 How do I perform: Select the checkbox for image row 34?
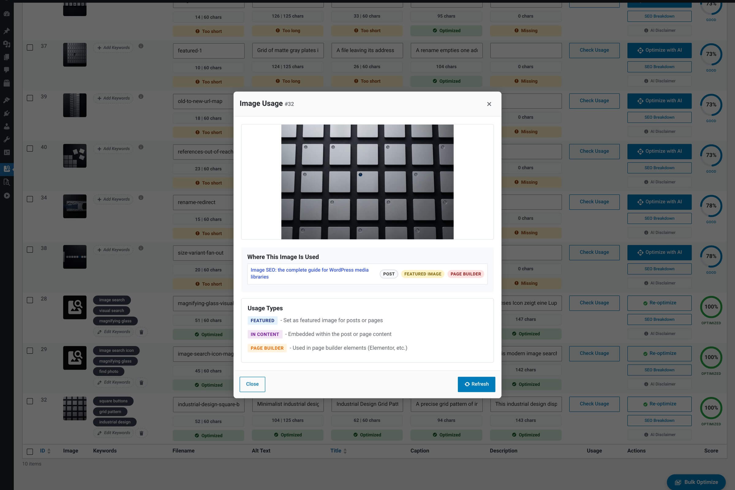tap(30, 199)
